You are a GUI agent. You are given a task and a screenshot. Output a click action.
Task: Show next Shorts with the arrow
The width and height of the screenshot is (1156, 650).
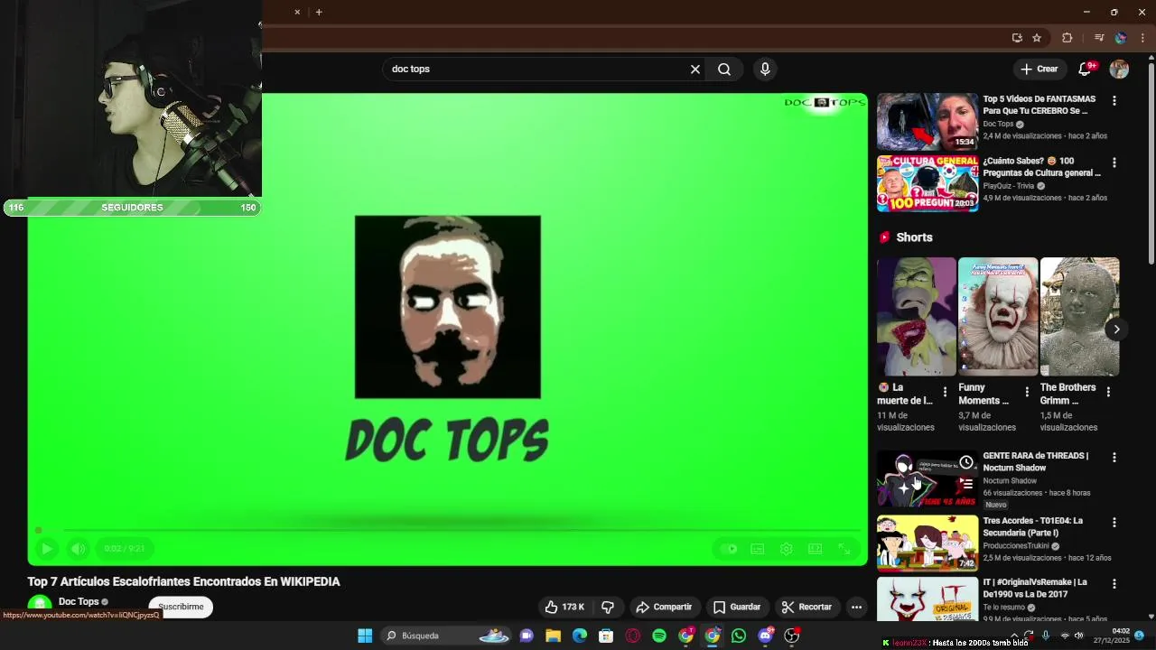[1116, 330]
